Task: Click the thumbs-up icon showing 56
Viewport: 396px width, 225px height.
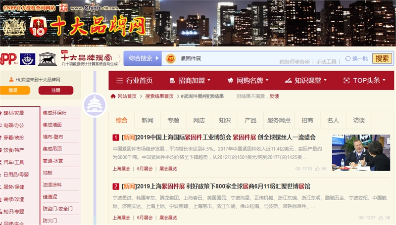Action: coord(317,169)
